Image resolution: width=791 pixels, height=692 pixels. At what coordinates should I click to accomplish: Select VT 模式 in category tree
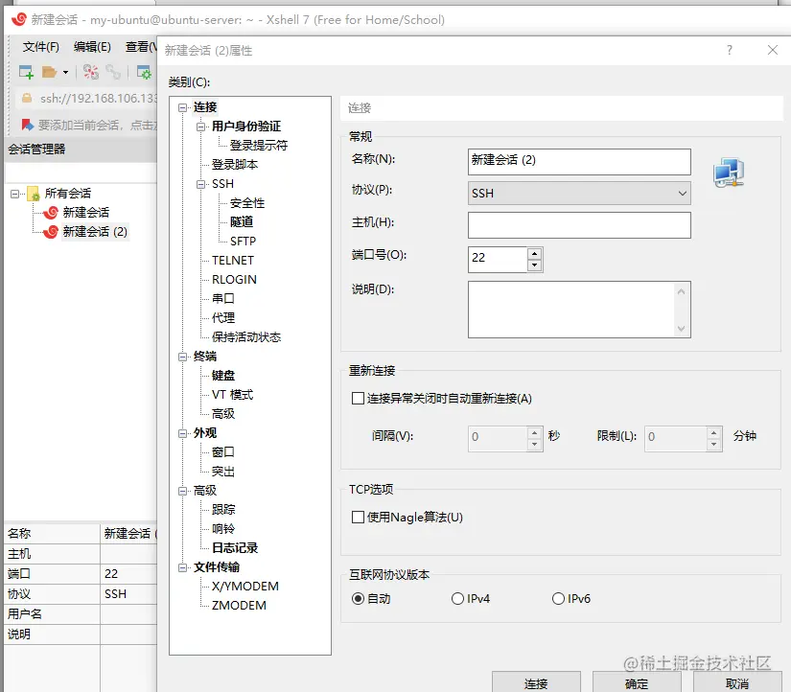232,395
